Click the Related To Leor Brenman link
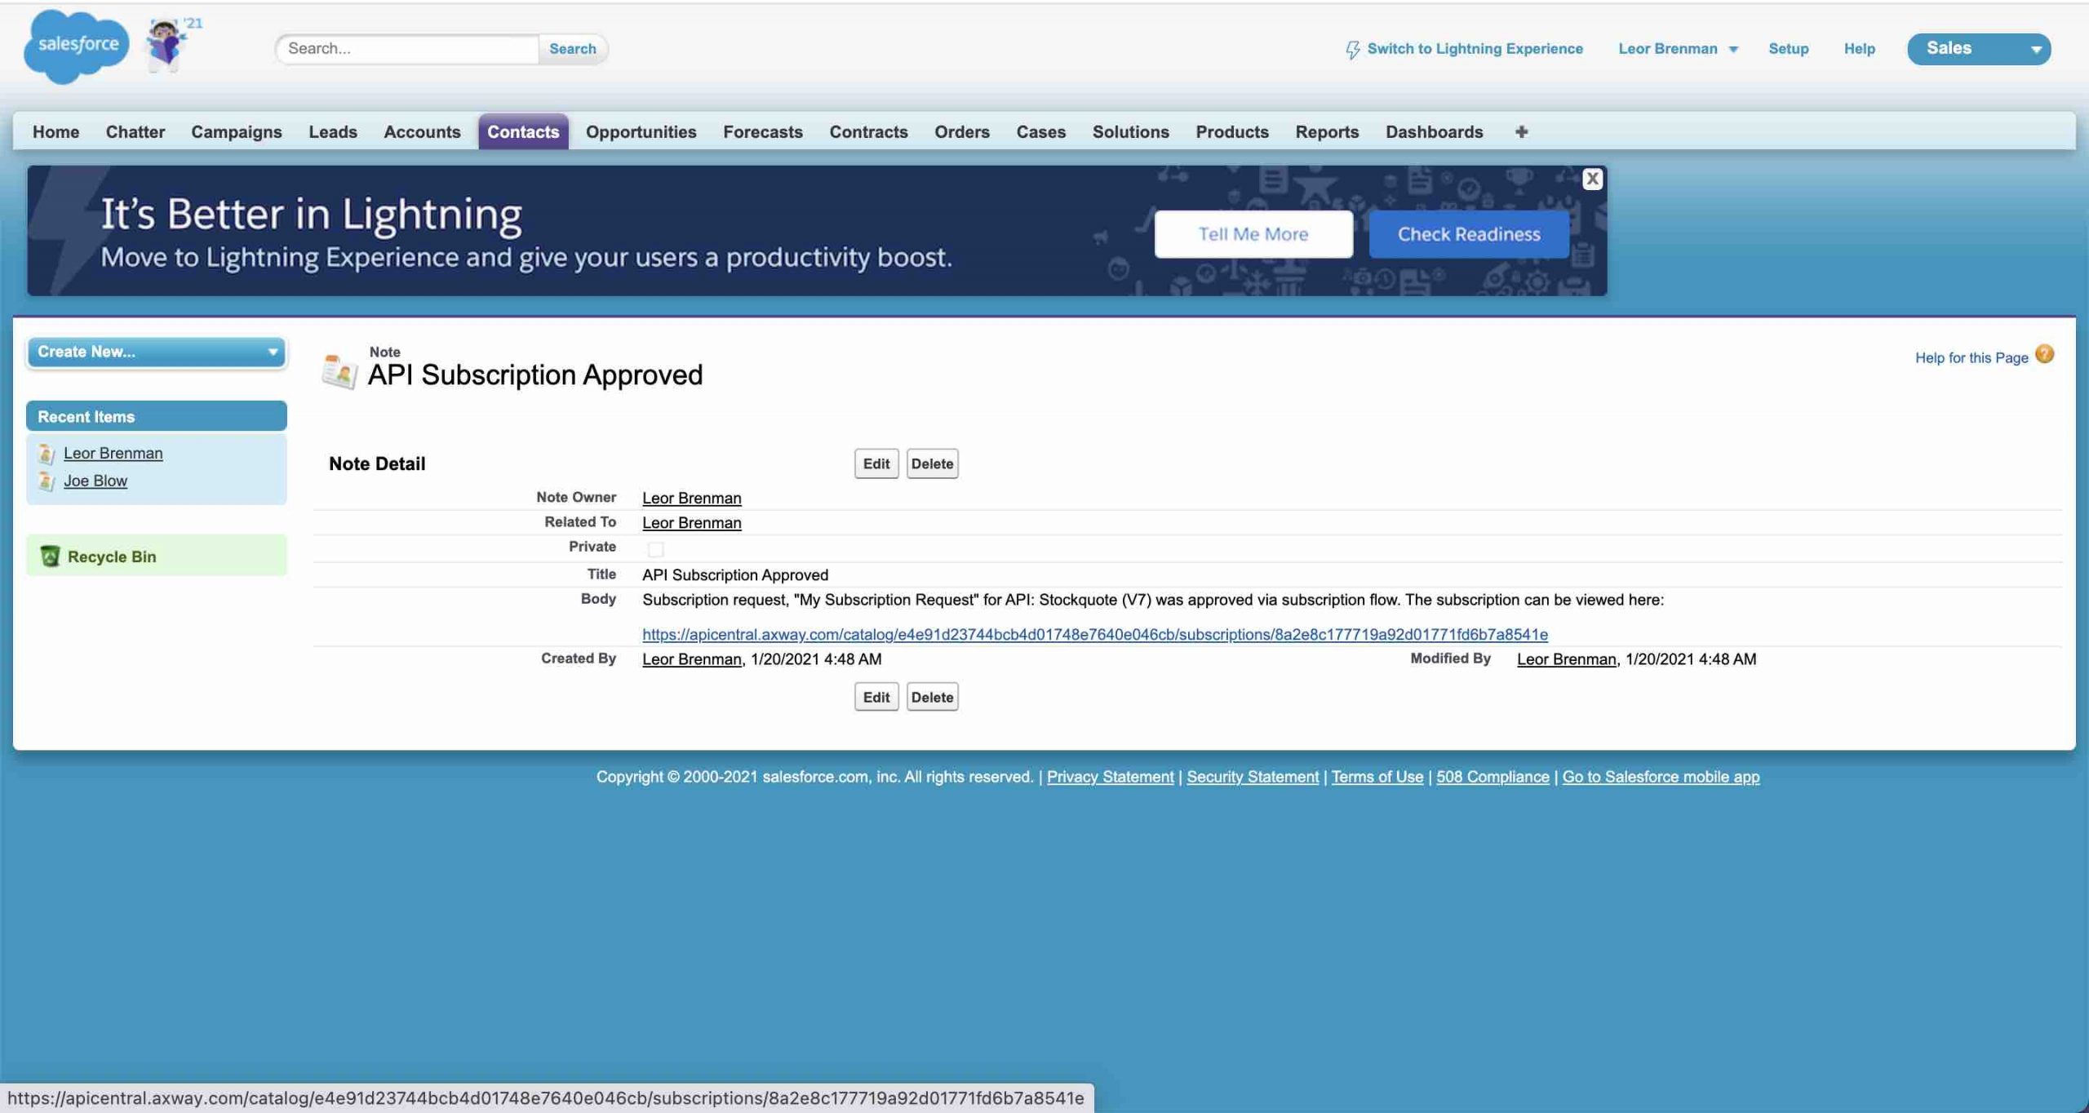 [x=691, y=522]
